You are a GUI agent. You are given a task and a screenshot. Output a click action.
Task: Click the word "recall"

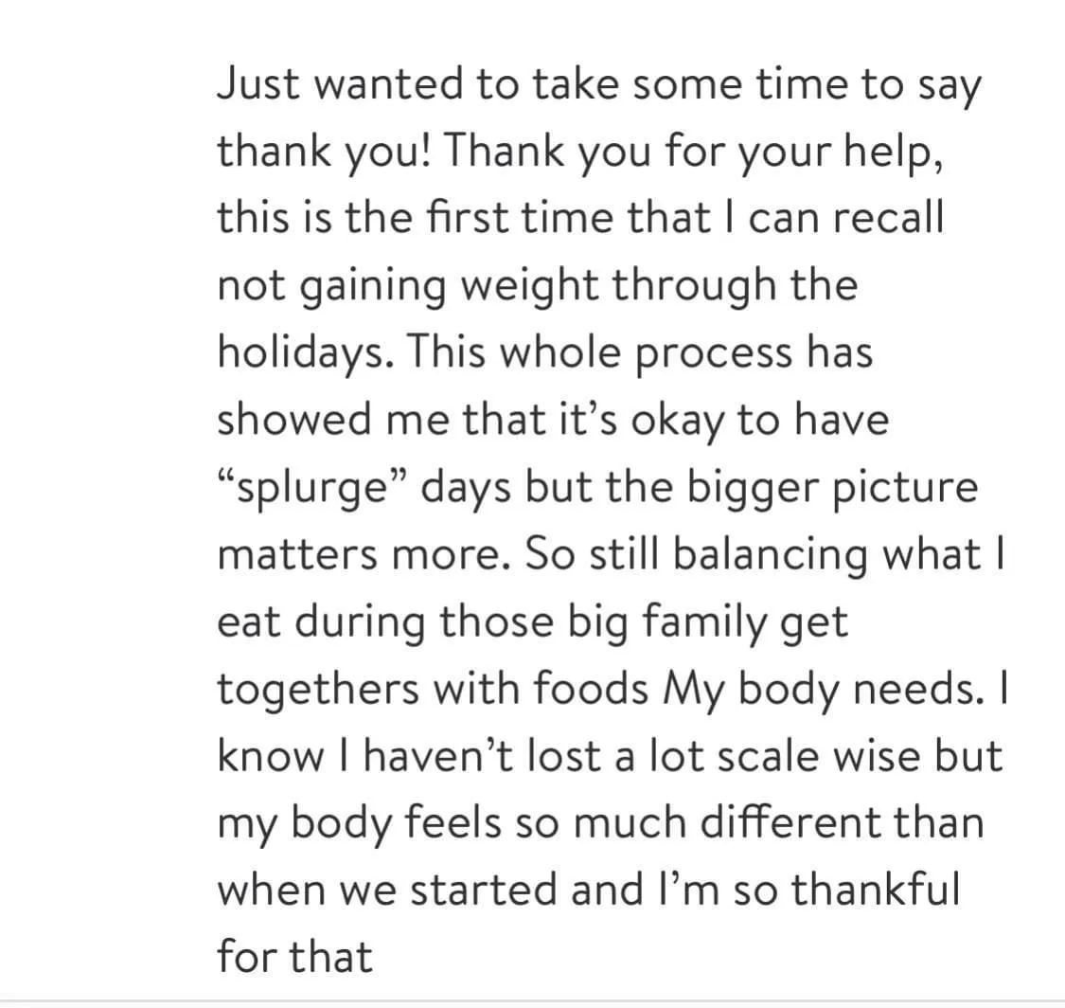pyautogui.click(x=888, y=218)
